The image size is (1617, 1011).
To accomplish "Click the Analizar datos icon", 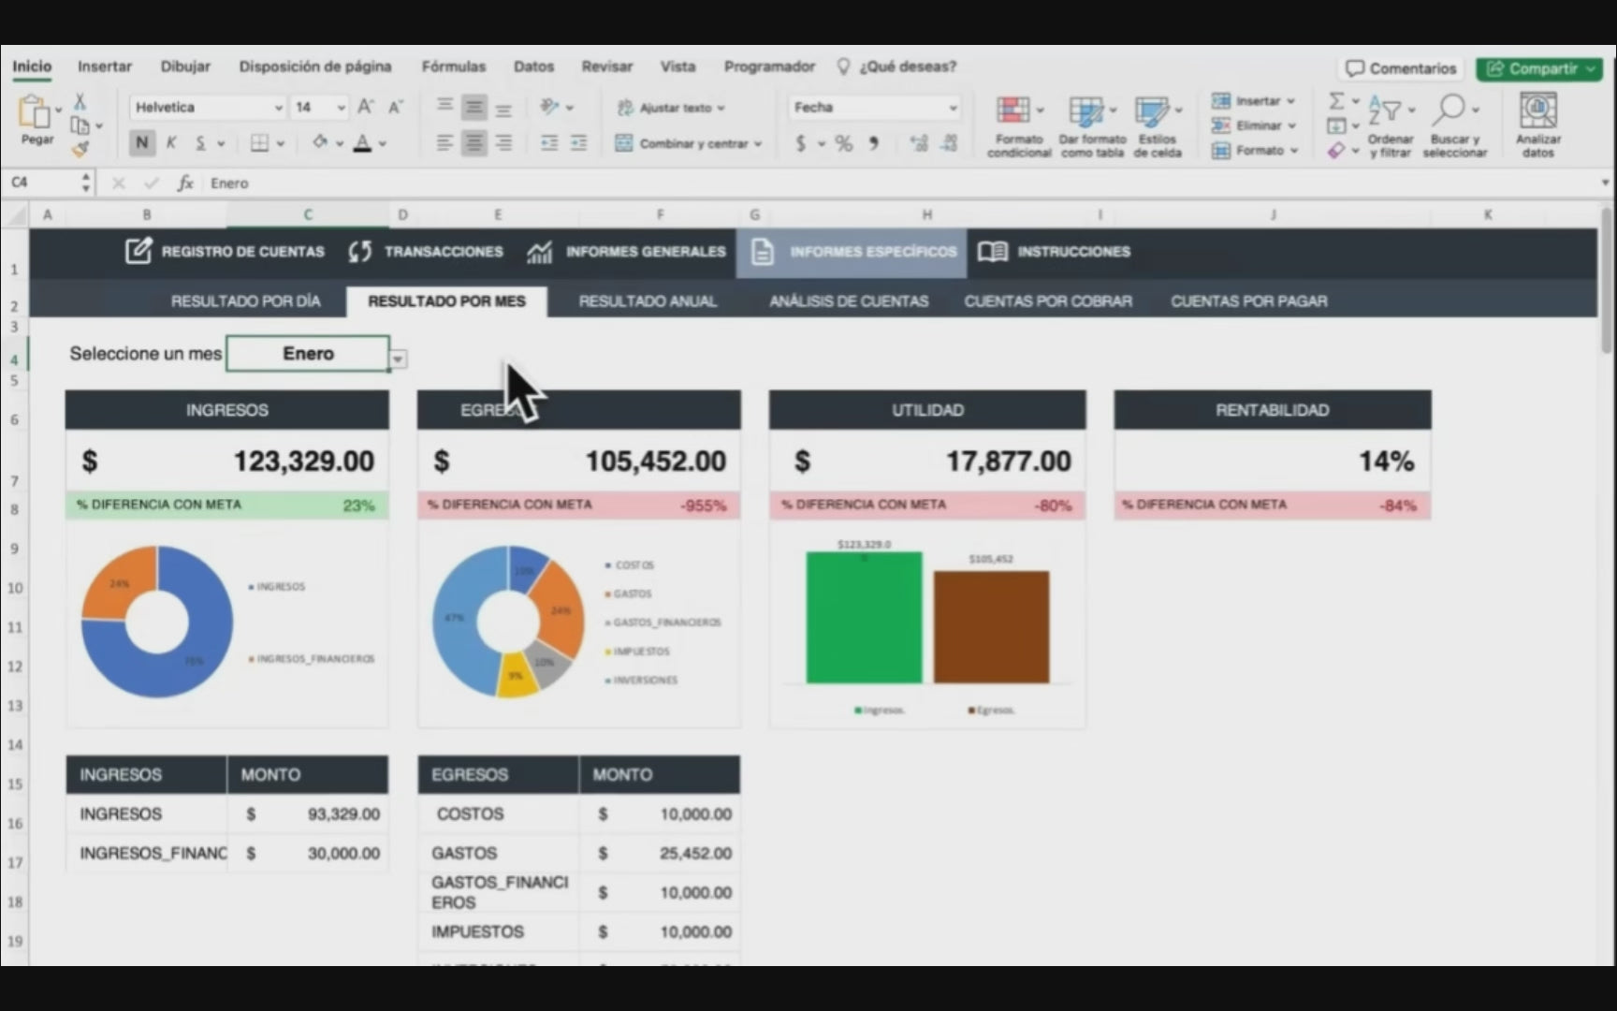I will [1537, 111].
